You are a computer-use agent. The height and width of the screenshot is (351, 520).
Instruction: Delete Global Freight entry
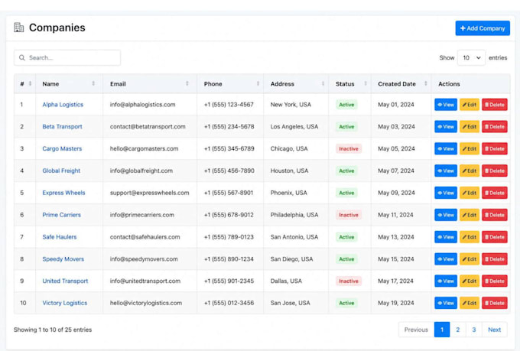tap(495, 171)
